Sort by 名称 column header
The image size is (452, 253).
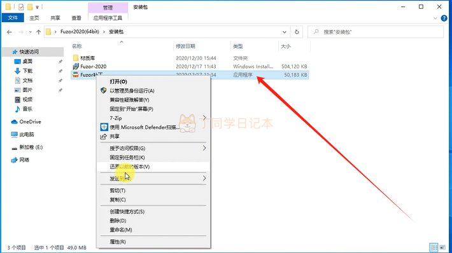77,46
